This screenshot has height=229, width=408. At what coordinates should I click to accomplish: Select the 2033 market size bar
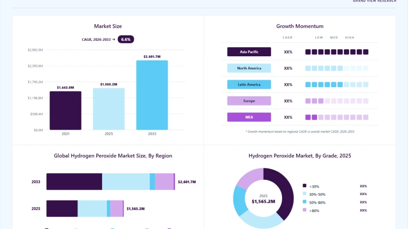(152, 95)
